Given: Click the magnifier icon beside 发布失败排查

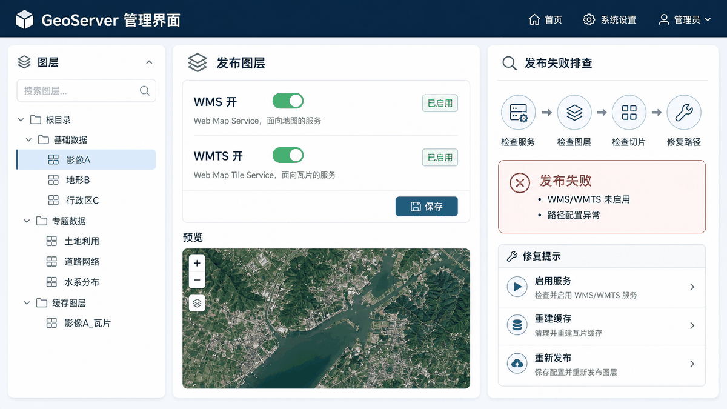Looking at the screenshot, I should [x=510, y=63].
